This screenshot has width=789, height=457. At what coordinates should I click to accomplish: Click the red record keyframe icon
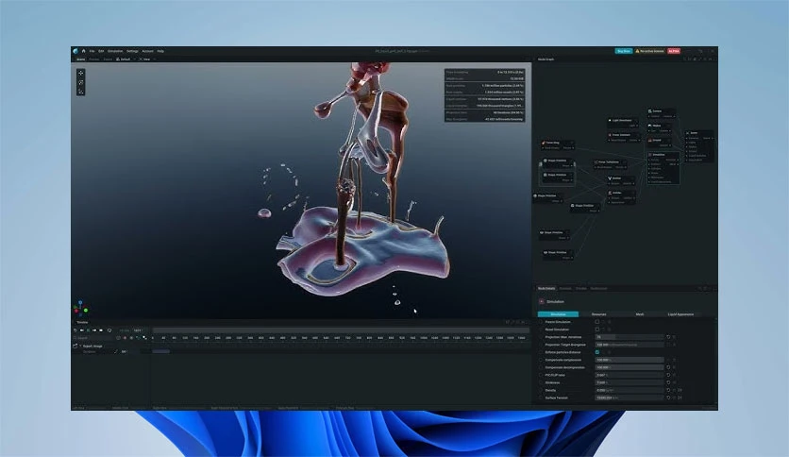click(x=125, y=338)
